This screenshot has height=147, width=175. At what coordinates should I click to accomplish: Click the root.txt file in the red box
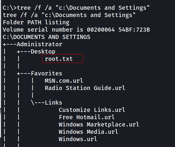pyautogui.click(x=59, y=59)
